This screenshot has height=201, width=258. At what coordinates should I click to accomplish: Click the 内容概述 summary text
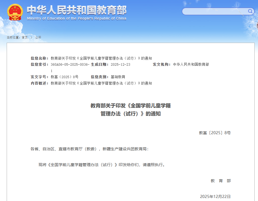[101, 83]
